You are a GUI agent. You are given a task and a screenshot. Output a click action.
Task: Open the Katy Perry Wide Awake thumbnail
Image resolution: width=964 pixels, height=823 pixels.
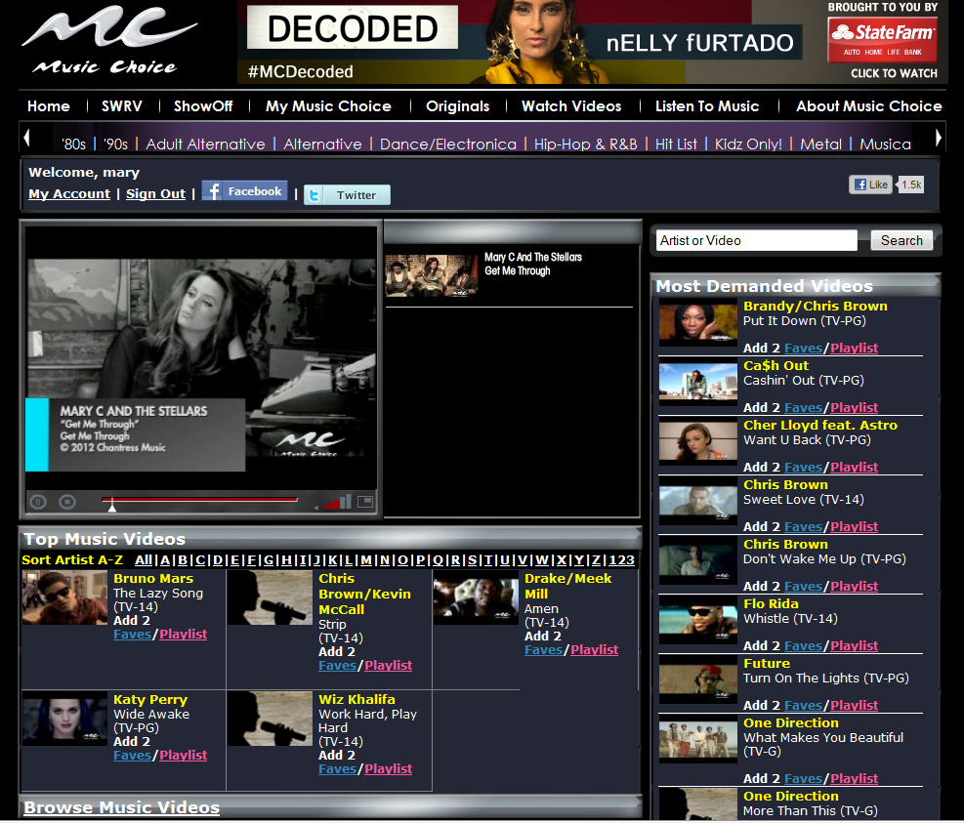(64, 719)
